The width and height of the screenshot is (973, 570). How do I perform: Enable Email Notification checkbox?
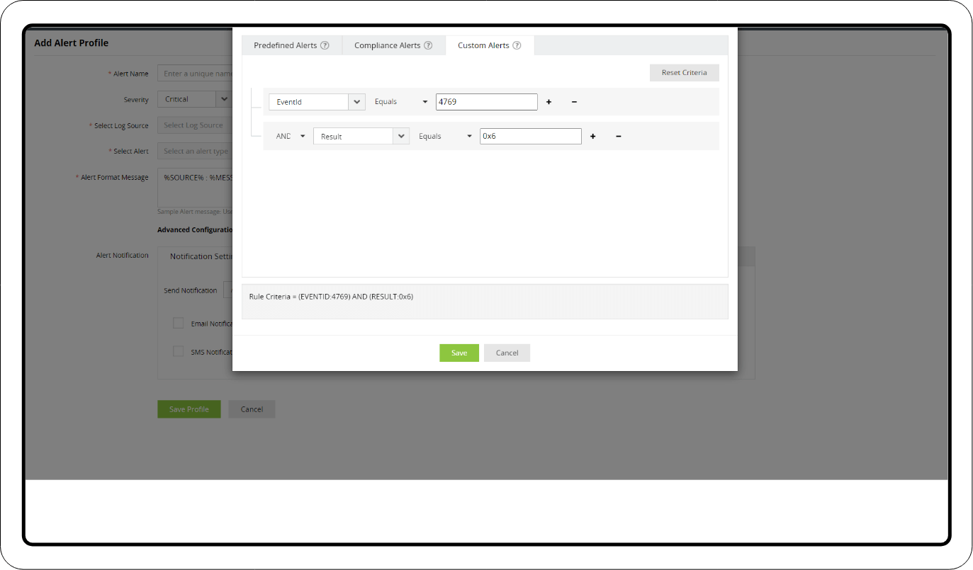tap(179, 324)
